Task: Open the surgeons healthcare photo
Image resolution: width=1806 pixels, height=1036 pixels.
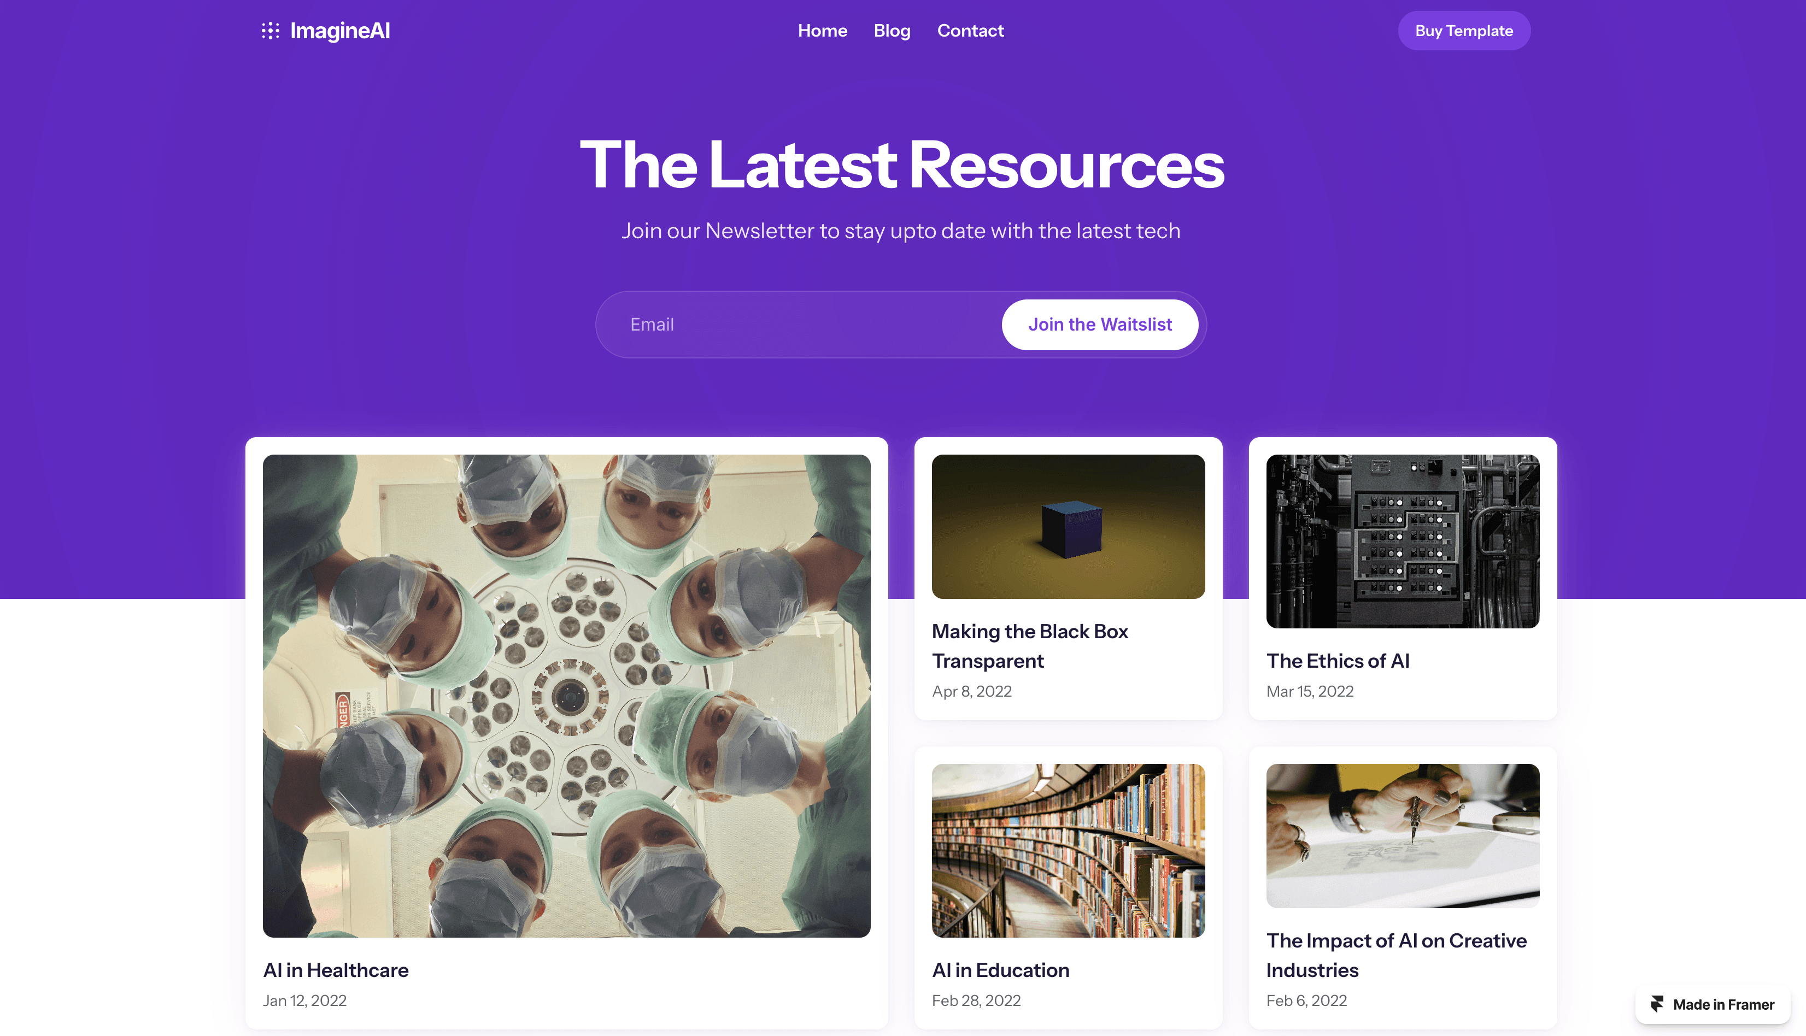Action: pos(566,696)
